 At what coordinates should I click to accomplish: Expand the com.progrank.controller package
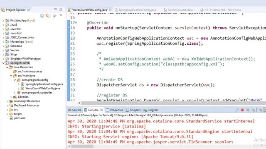pos(15,93)
